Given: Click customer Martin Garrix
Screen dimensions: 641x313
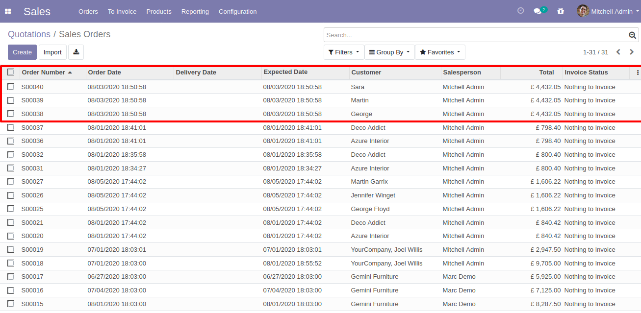Looking at the screenshot, I should 369,181.
